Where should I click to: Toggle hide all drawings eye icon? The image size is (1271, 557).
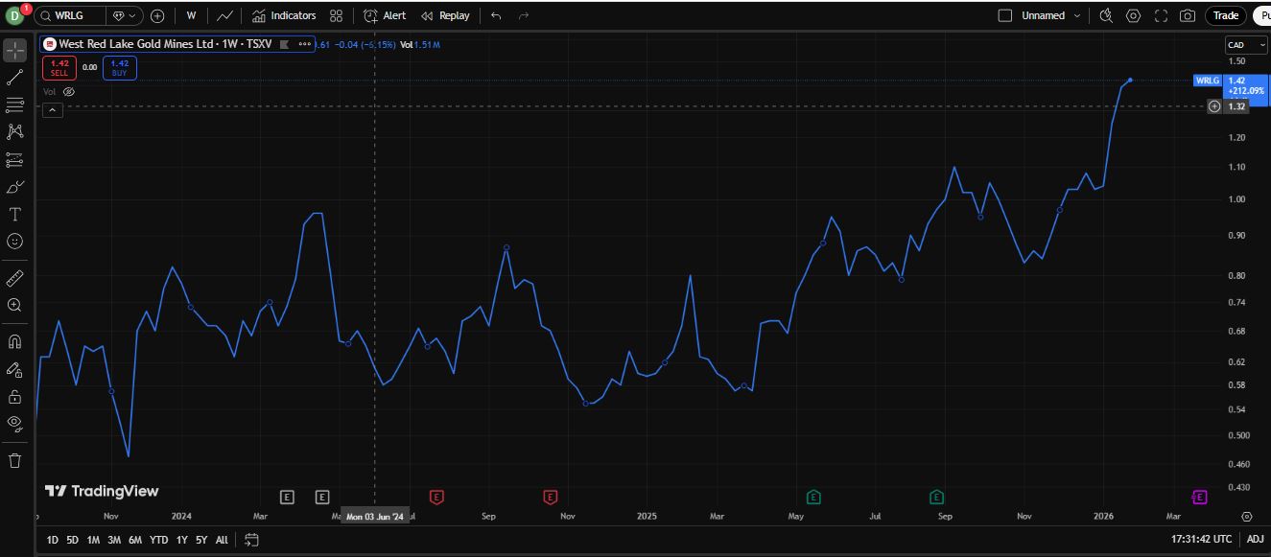(x=15, y=423)
